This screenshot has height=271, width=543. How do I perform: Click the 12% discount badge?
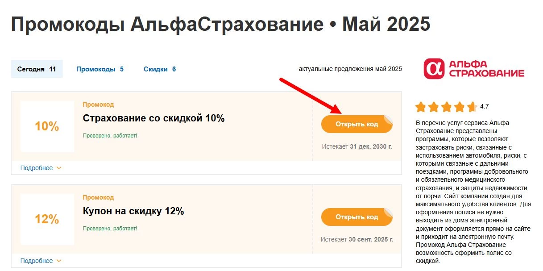[47, 220]
